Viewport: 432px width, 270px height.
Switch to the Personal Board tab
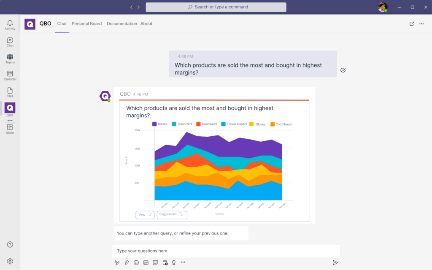click(86, 24)
